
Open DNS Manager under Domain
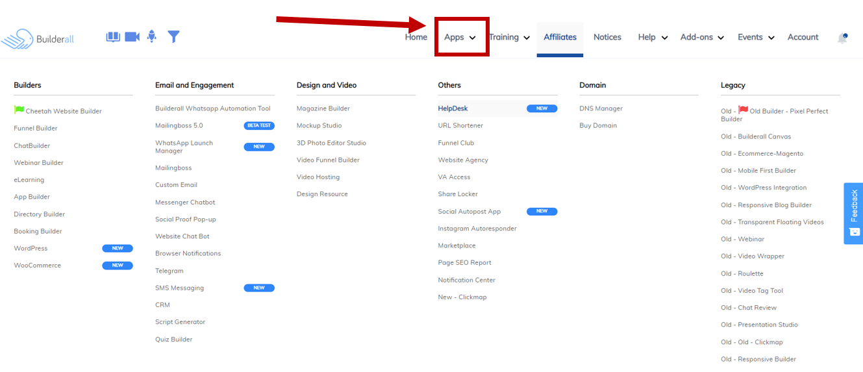pos(601,108)
